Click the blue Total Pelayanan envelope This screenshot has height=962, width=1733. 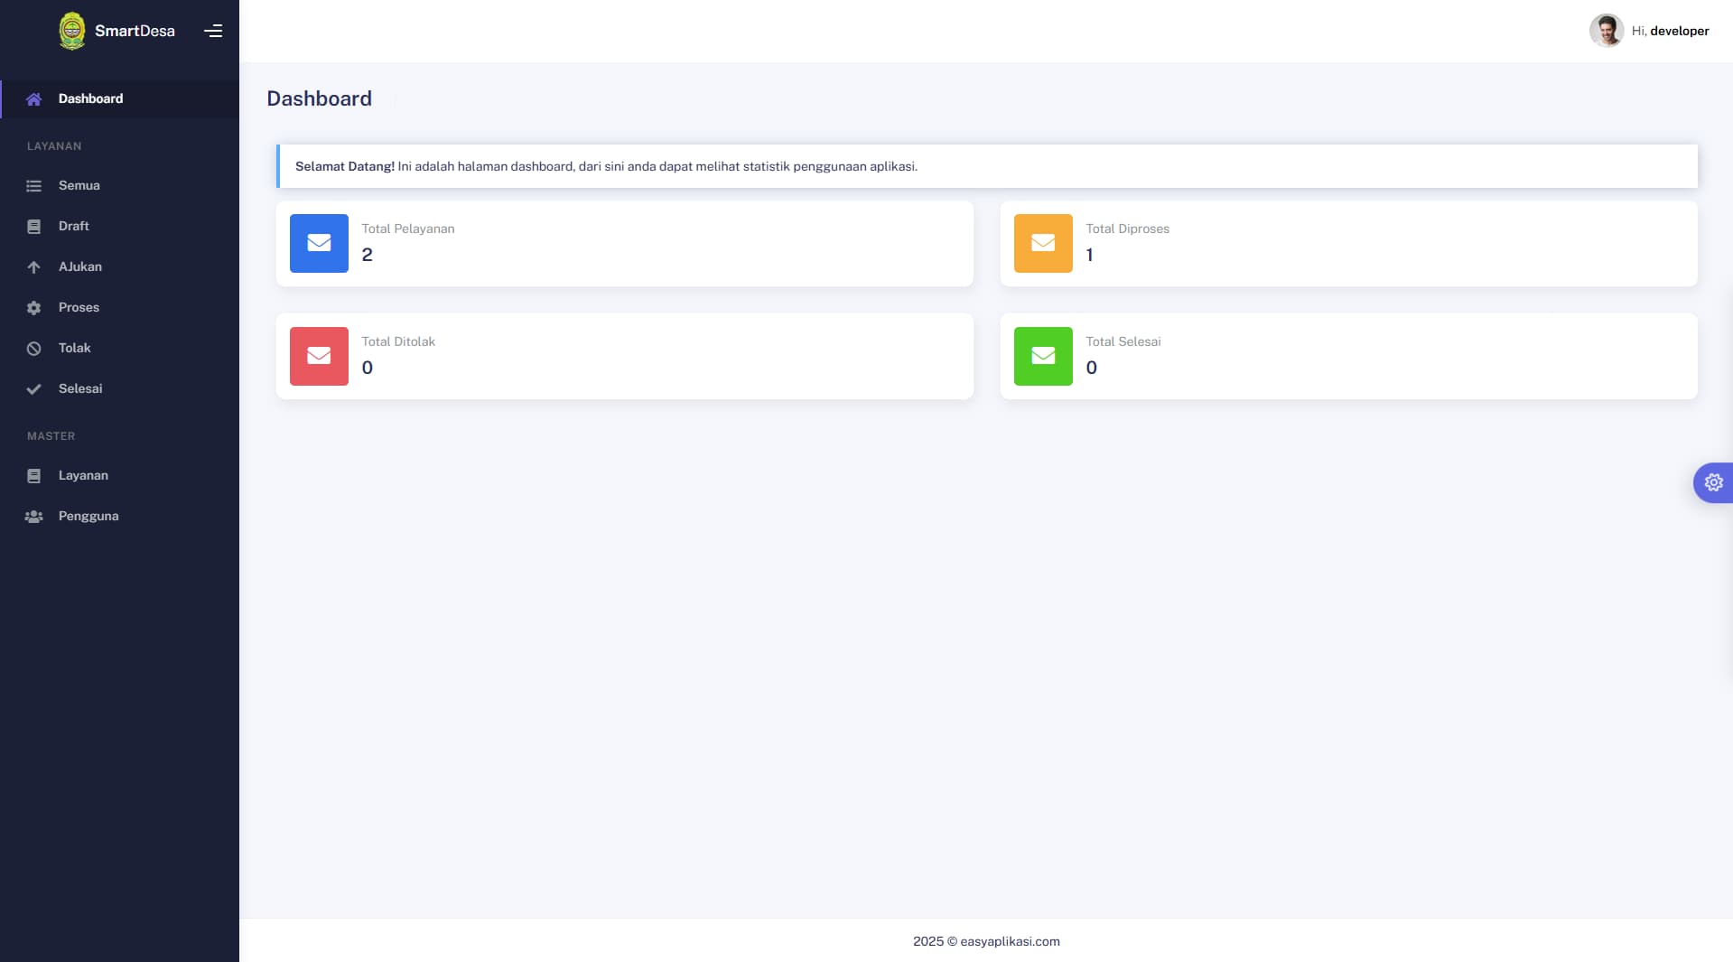click(319, 243)
